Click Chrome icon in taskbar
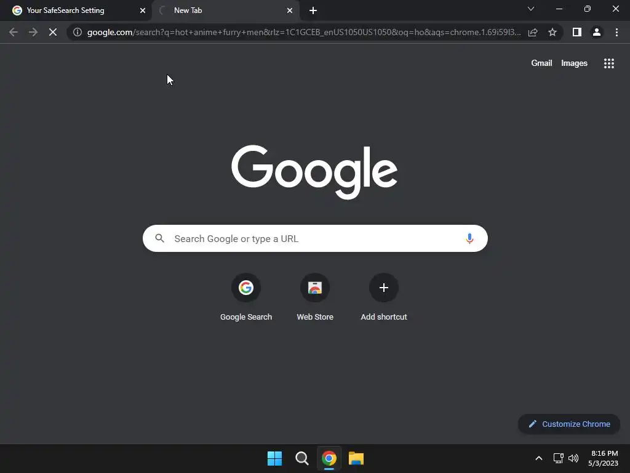630x473 pixels. point(329,458)
